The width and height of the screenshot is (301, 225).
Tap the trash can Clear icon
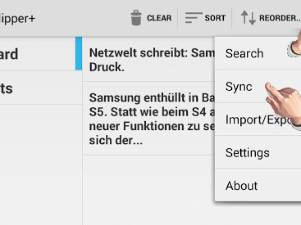[x=136, y=18]
